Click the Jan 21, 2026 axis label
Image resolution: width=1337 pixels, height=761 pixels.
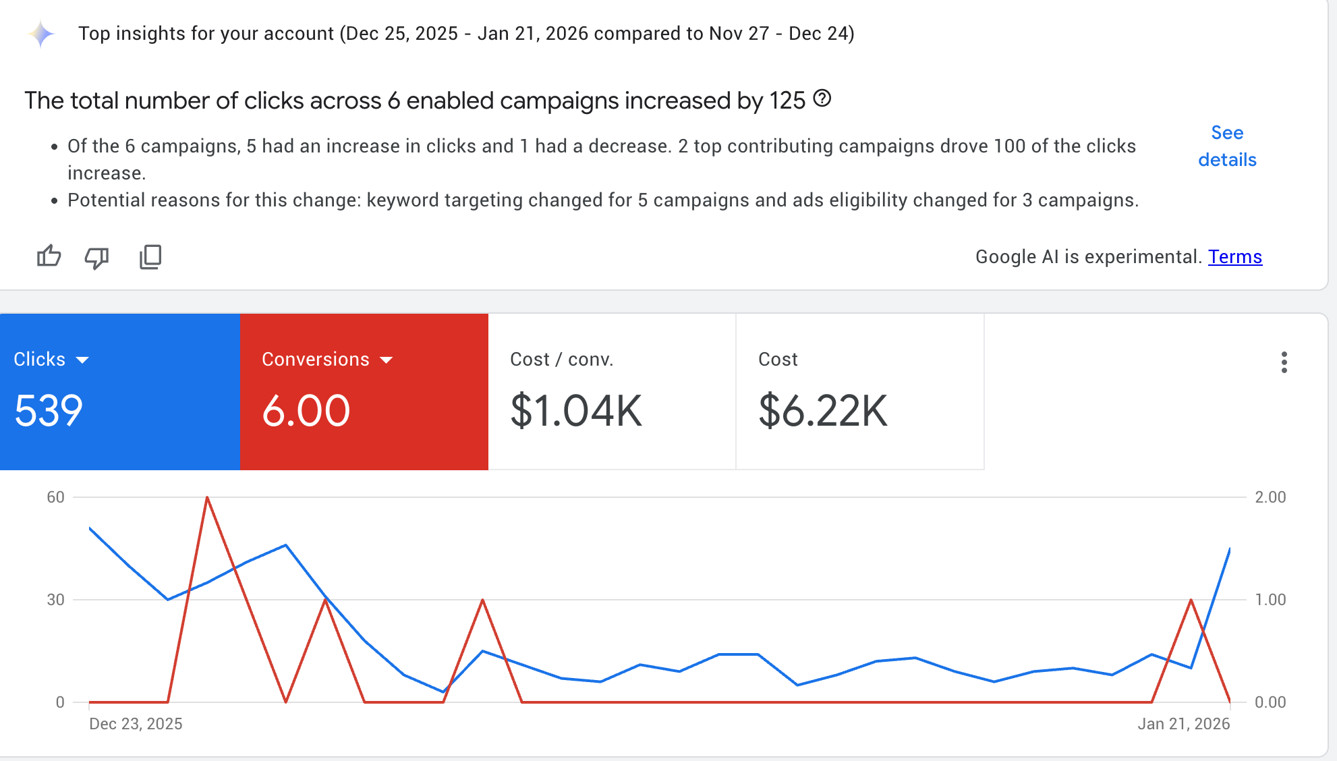pos(1183,724)
